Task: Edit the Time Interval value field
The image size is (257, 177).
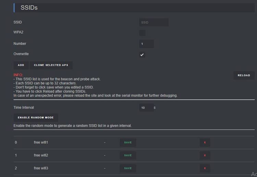Action: click(147, 108)
